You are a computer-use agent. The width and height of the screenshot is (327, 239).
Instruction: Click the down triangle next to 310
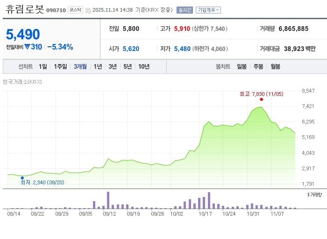[27, 47]
